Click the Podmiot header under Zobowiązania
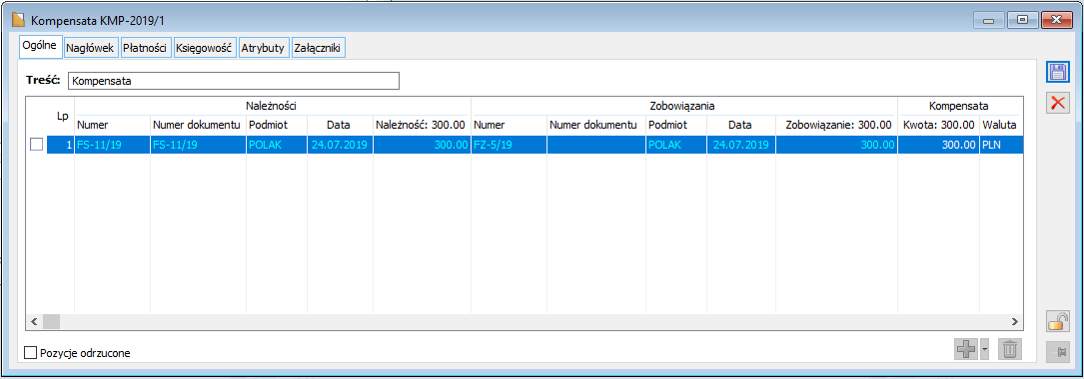1084x379 pixels. pos(676,125)
